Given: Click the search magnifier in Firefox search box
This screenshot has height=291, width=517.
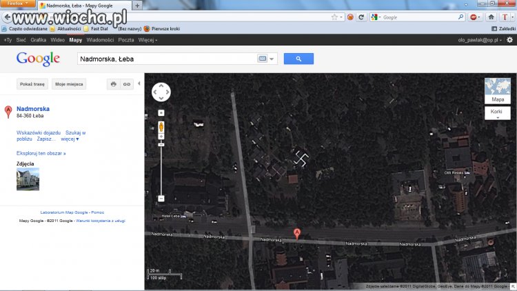Looking at the screenshot, I should pos(460,17).
